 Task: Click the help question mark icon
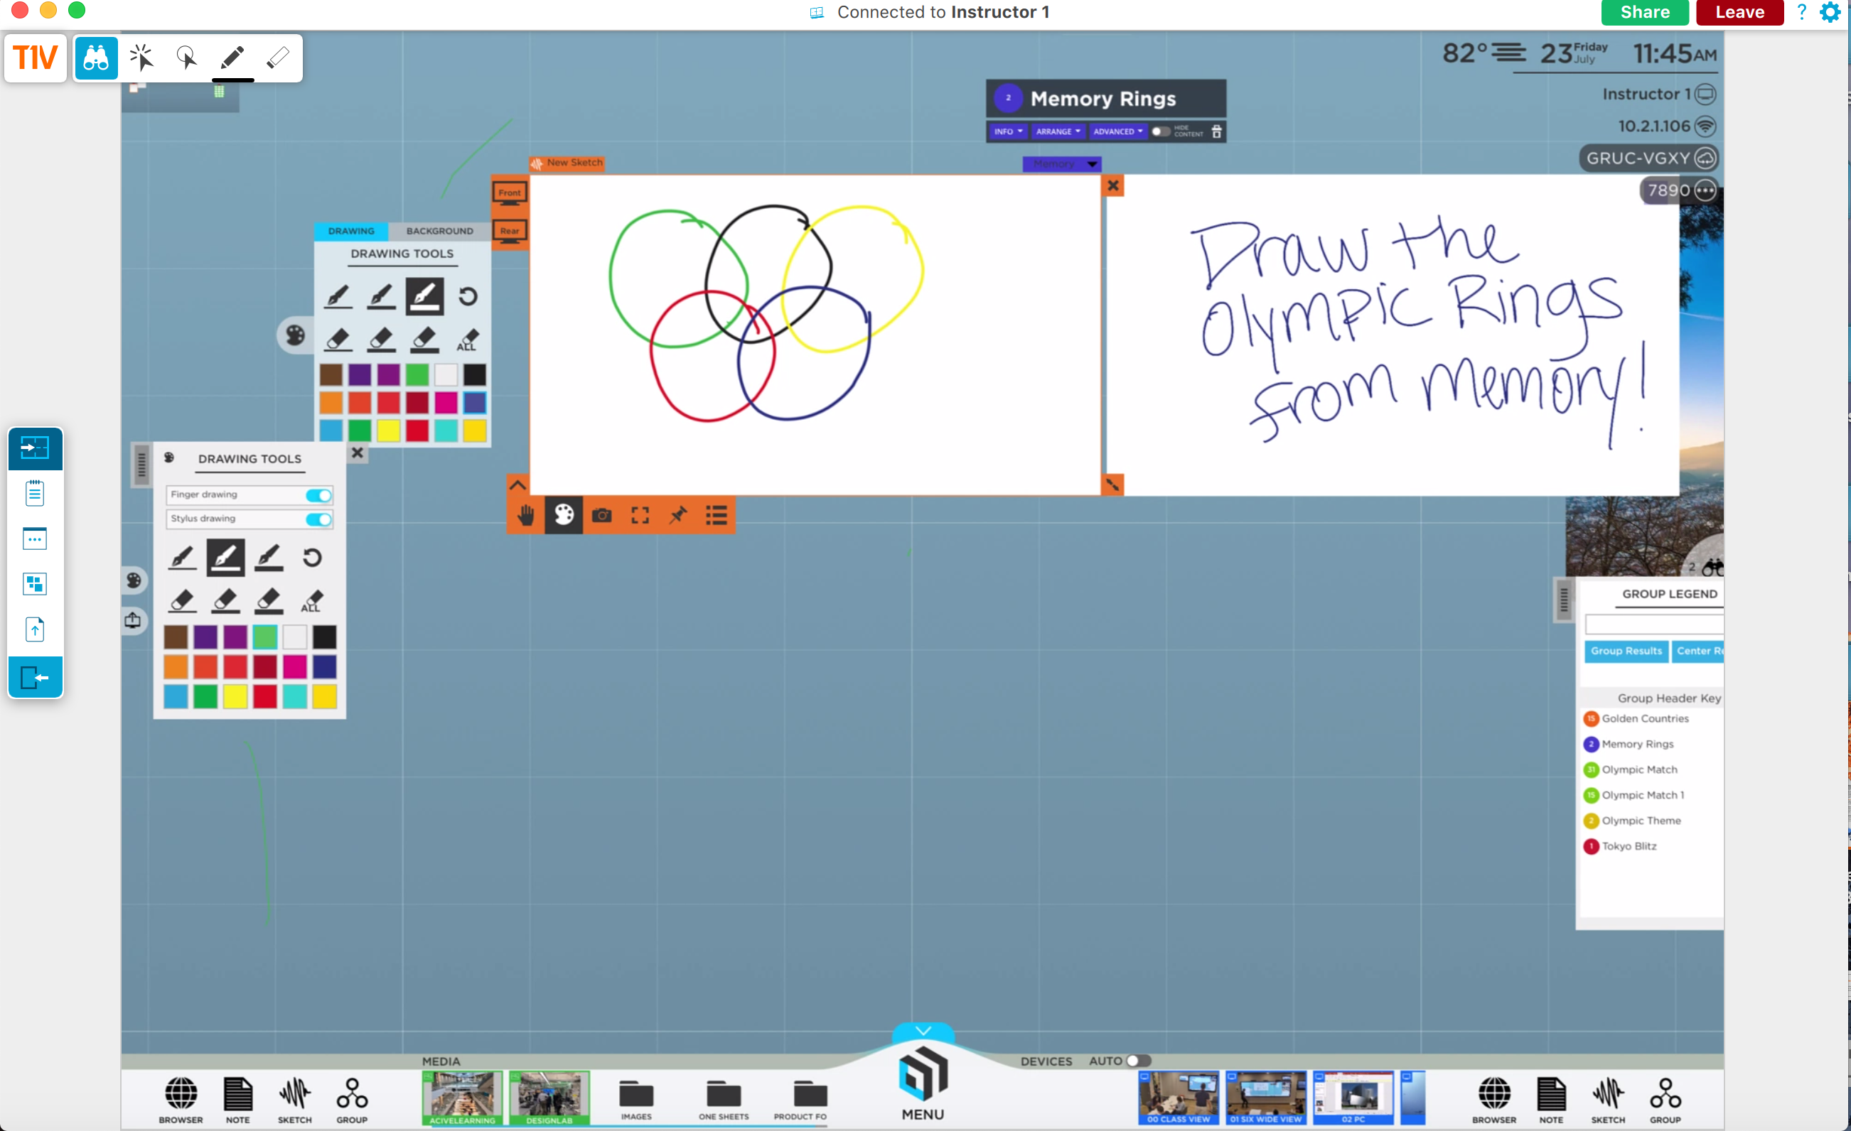point(1801,12)
